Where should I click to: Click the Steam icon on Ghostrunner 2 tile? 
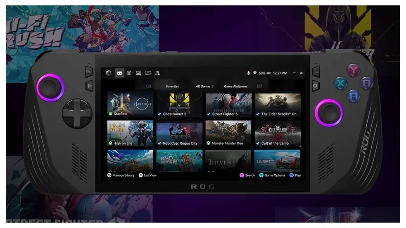[160, 114]
